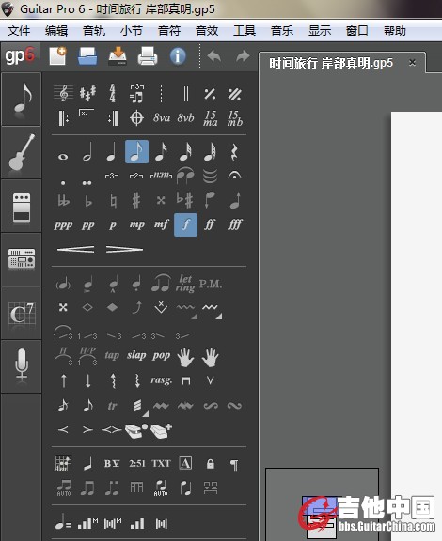Click the rest symbol
Viewport: 442px width, 541px height.
tap(234, 152)
